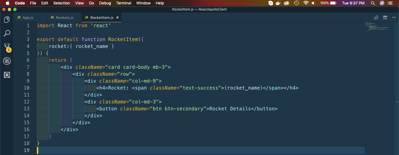Minimize the window with yellow button
The height and width of the screenshot is (155, 399).
pos(9,9)
